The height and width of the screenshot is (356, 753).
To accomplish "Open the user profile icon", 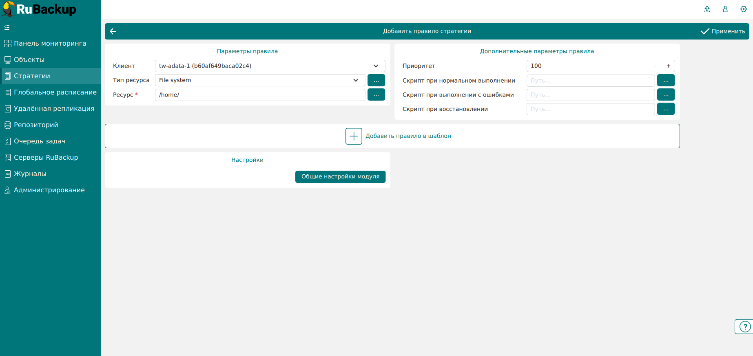I will [725, 9].
